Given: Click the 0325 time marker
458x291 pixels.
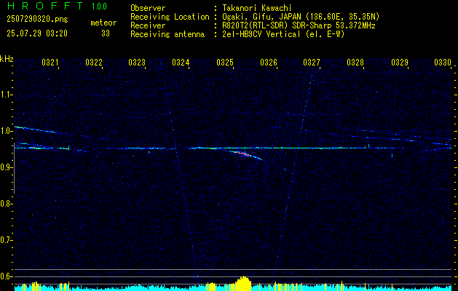Looking at the screenshot, I should [225, 62].
